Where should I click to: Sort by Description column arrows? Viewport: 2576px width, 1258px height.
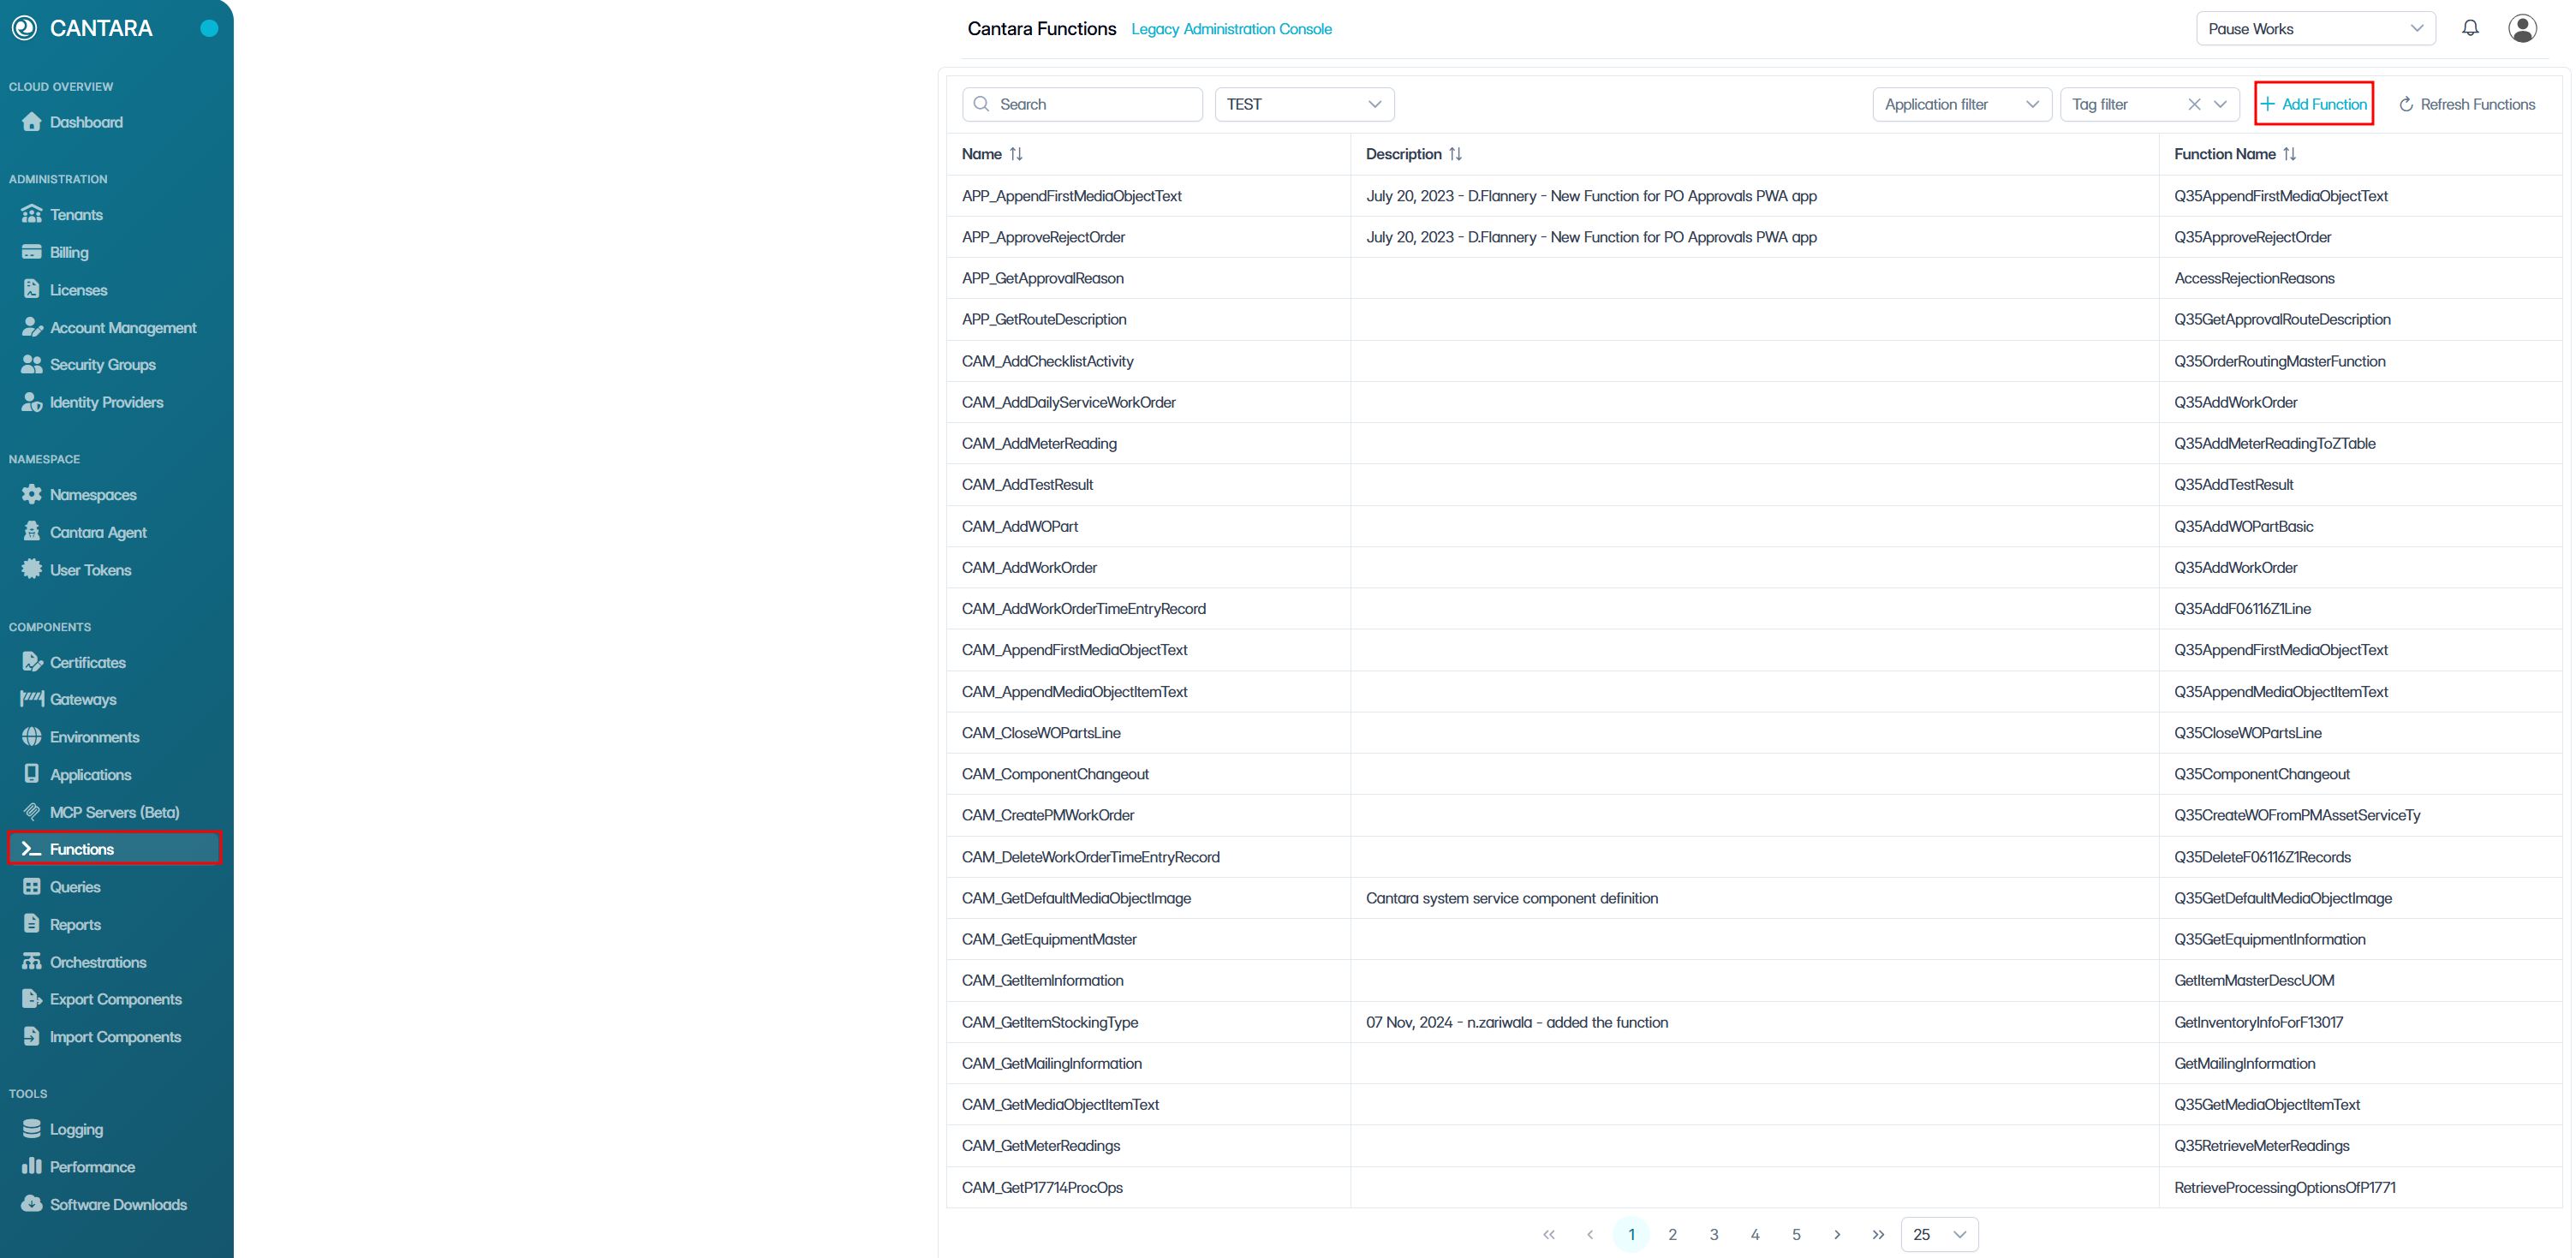[1455, 154]
